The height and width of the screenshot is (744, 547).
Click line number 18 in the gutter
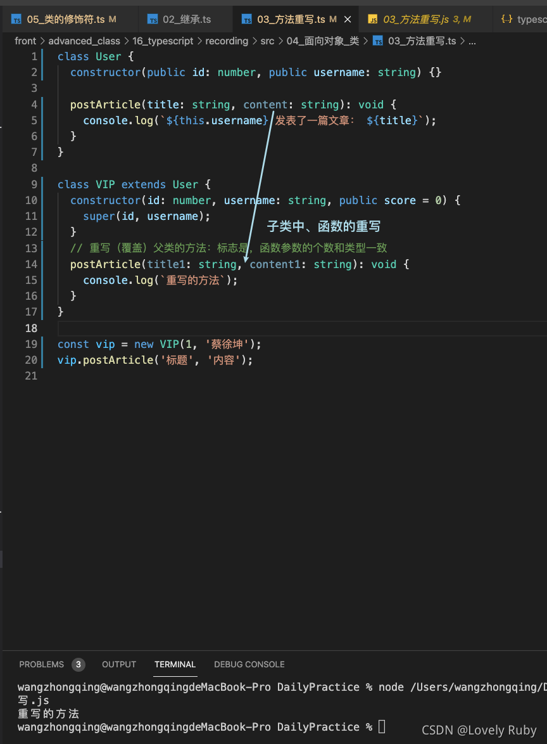click(31, 328)
